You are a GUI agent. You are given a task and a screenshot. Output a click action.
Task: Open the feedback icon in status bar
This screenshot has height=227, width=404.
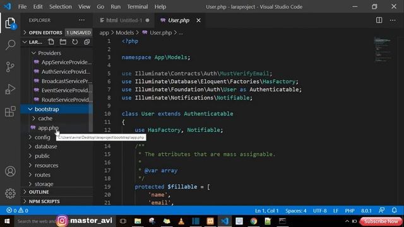tap(382, 210)
